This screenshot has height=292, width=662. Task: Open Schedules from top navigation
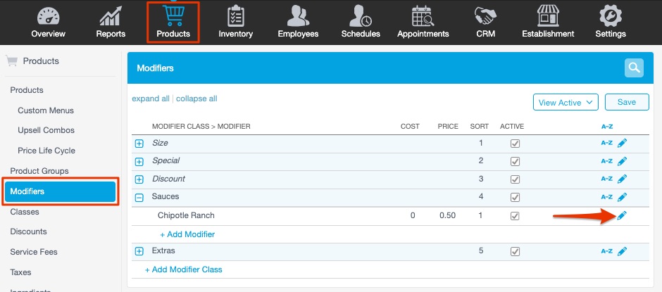pos(360,21)
